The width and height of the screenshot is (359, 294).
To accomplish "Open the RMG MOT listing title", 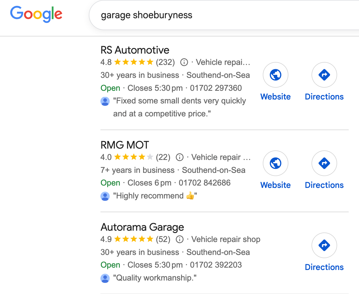I will [x=125, y=145].
